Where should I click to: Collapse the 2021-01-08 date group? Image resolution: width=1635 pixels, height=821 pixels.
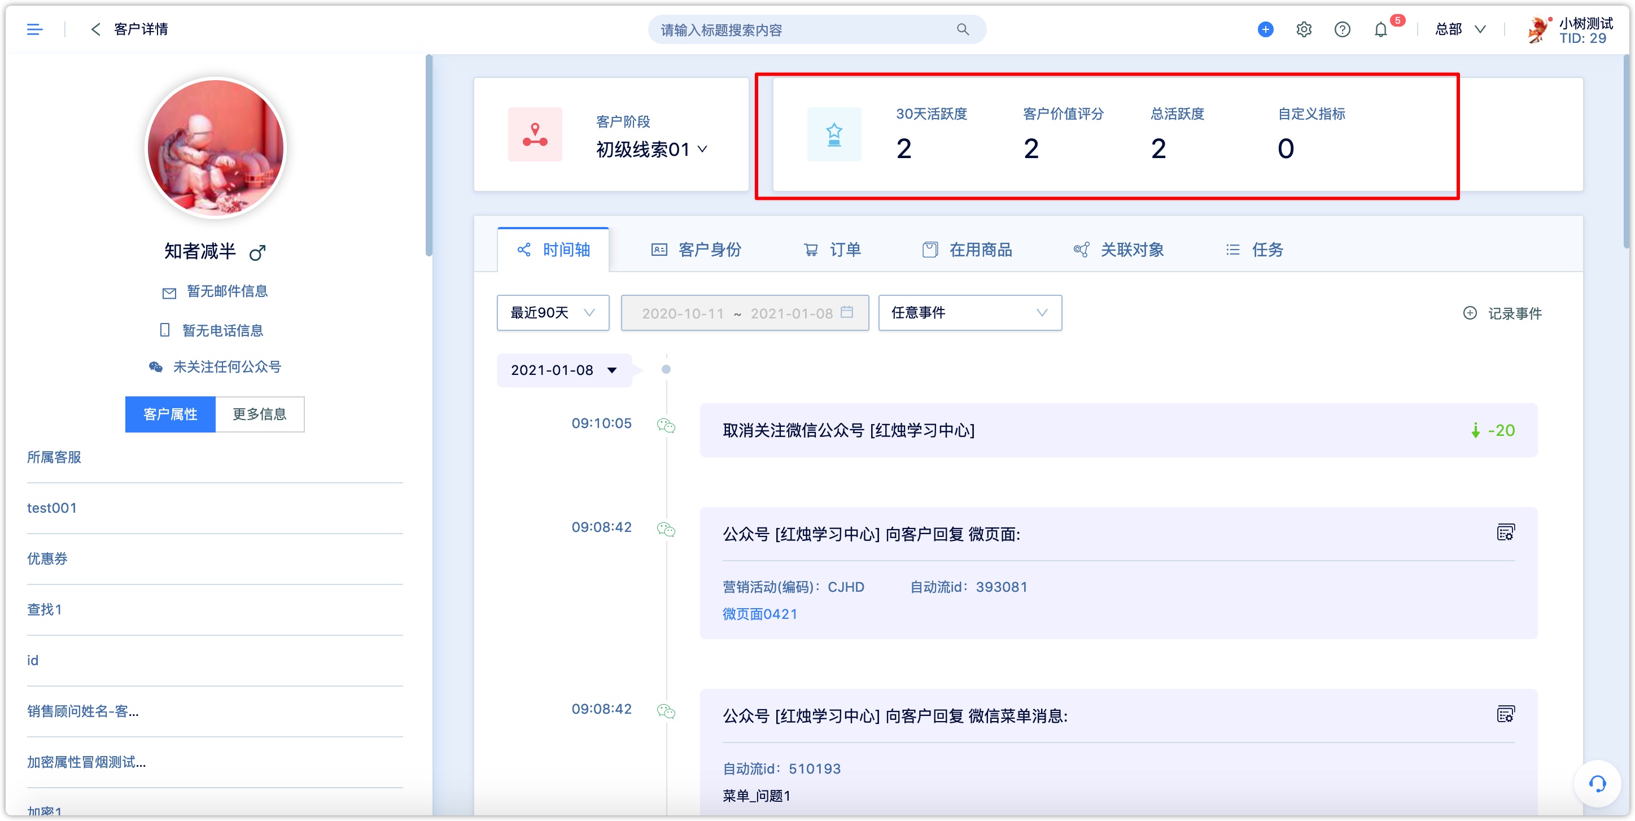563,369
